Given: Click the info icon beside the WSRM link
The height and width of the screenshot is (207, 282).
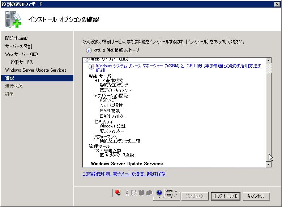Looking at the screenshot, I should point(91,67).
